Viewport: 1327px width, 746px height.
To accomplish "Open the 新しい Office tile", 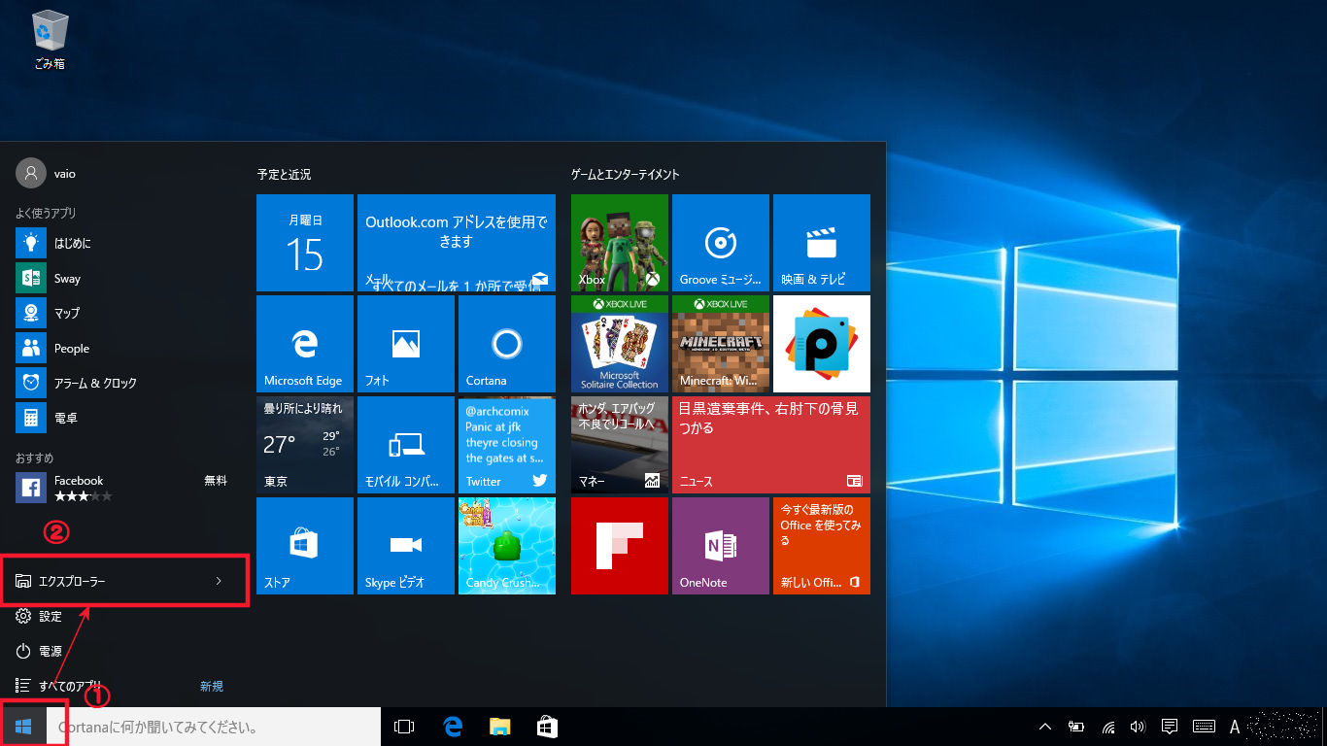I will pos(822,546).
